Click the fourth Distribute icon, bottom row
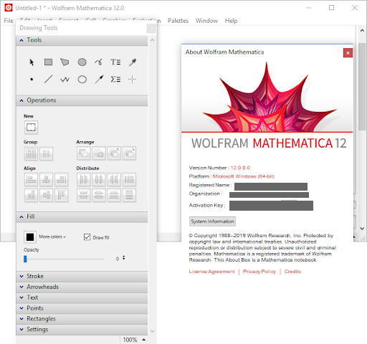Image resolution: width=367 pixels, height=344 pixels. [129, 195]
